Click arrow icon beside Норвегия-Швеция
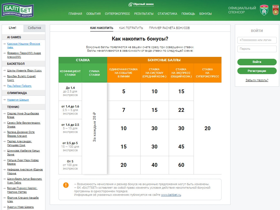This screenshot has height=210, width=280. point(4,100)
